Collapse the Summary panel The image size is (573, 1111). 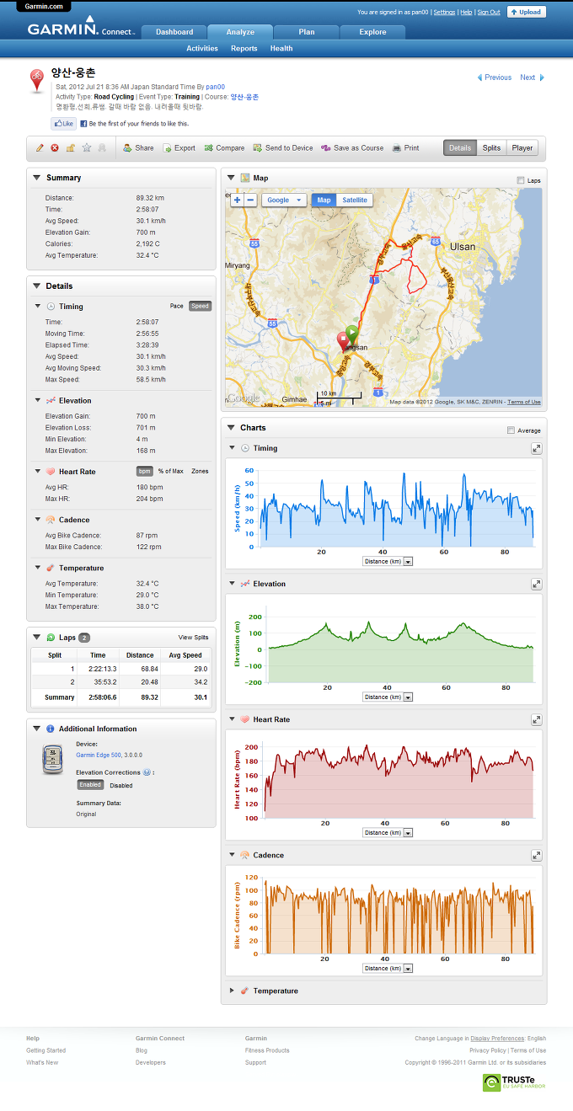point(36,178)
